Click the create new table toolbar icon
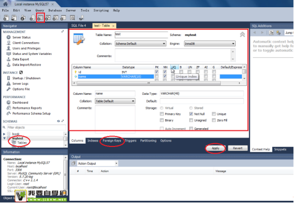 click(40, 18)
